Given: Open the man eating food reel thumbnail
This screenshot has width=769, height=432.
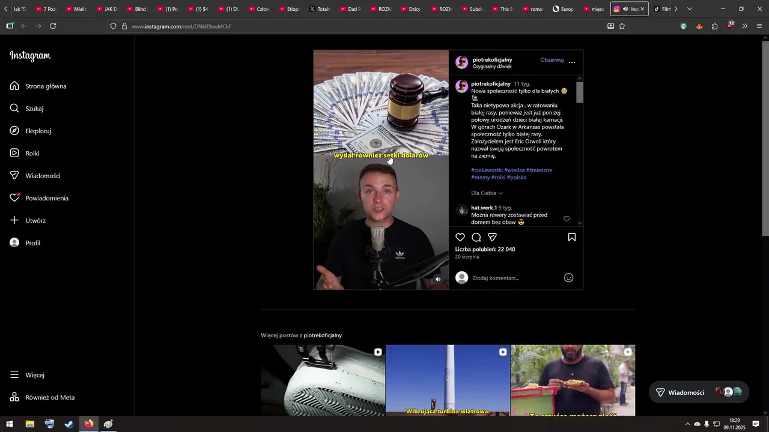Looking at the screenshot, I should click(x=573, y=380).
